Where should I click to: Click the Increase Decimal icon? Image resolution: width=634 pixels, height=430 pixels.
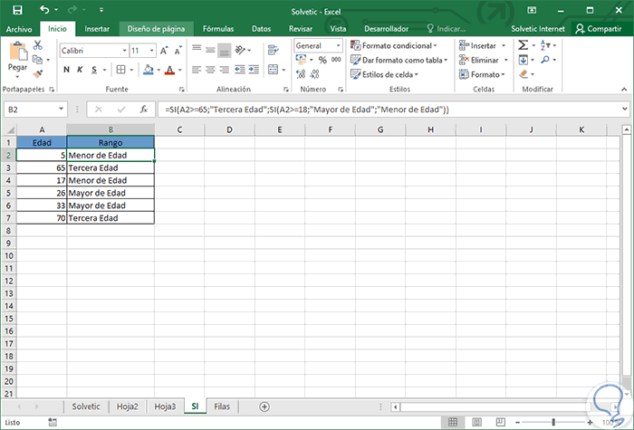(x=301, y=74)
